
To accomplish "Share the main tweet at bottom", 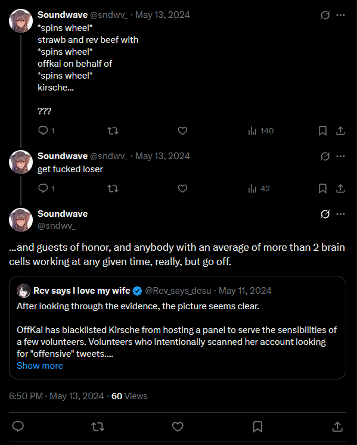I will pos(337,427).
